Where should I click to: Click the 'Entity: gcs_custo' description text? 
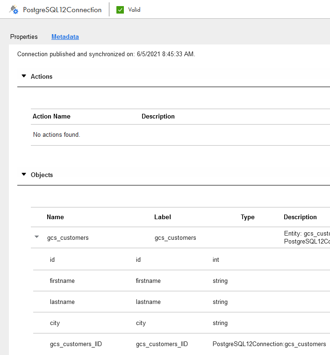tap(307, 233)
